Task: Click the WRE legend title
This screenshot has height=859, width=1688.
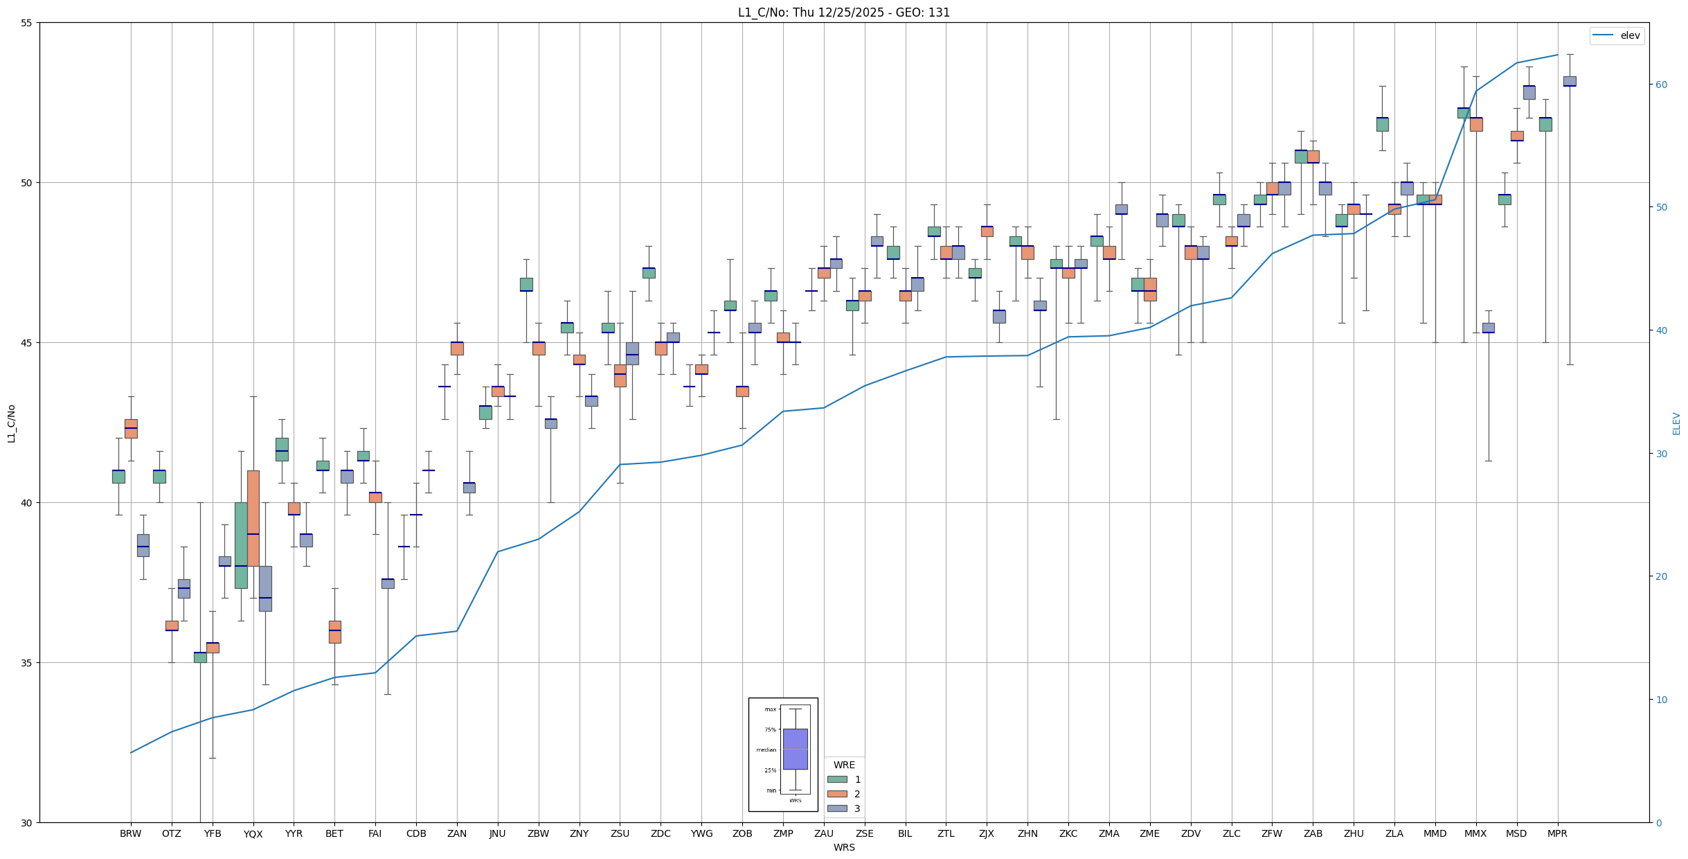Action: (844, 765)
